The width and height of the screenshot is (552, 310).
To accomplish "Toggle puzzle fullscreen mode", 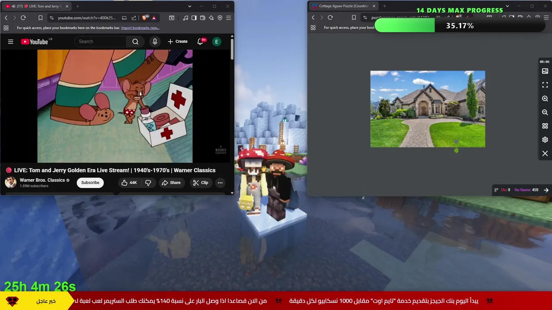I will (545, 85).
